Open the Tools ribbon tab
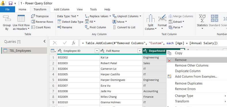The image size is (227, 107). (93, 9)
